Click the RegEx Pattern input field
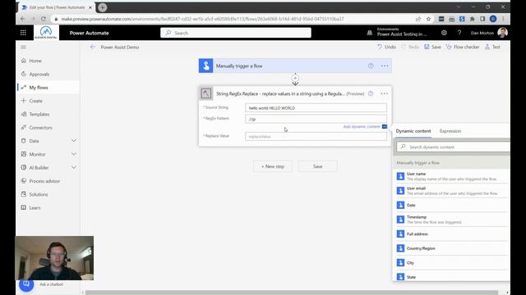 316,119
